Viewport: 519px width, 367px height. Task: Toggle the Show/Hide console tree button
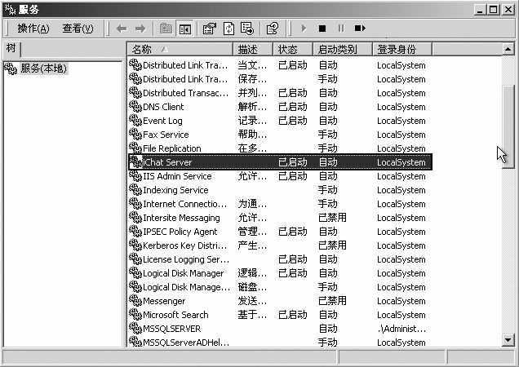click(185, 29)
